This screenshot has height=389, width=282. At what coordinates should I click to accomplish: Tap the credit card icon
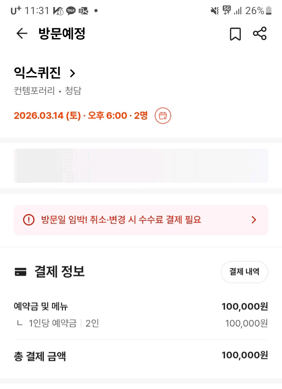point(20,272)
